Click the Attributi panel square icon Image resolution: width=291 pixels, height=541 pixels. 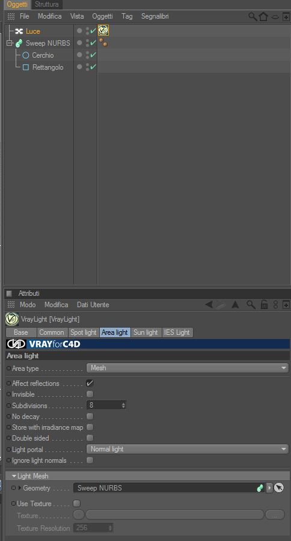tap(10, 293)
